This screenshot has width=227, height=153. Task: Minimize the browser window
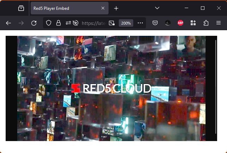click(186, 8)
